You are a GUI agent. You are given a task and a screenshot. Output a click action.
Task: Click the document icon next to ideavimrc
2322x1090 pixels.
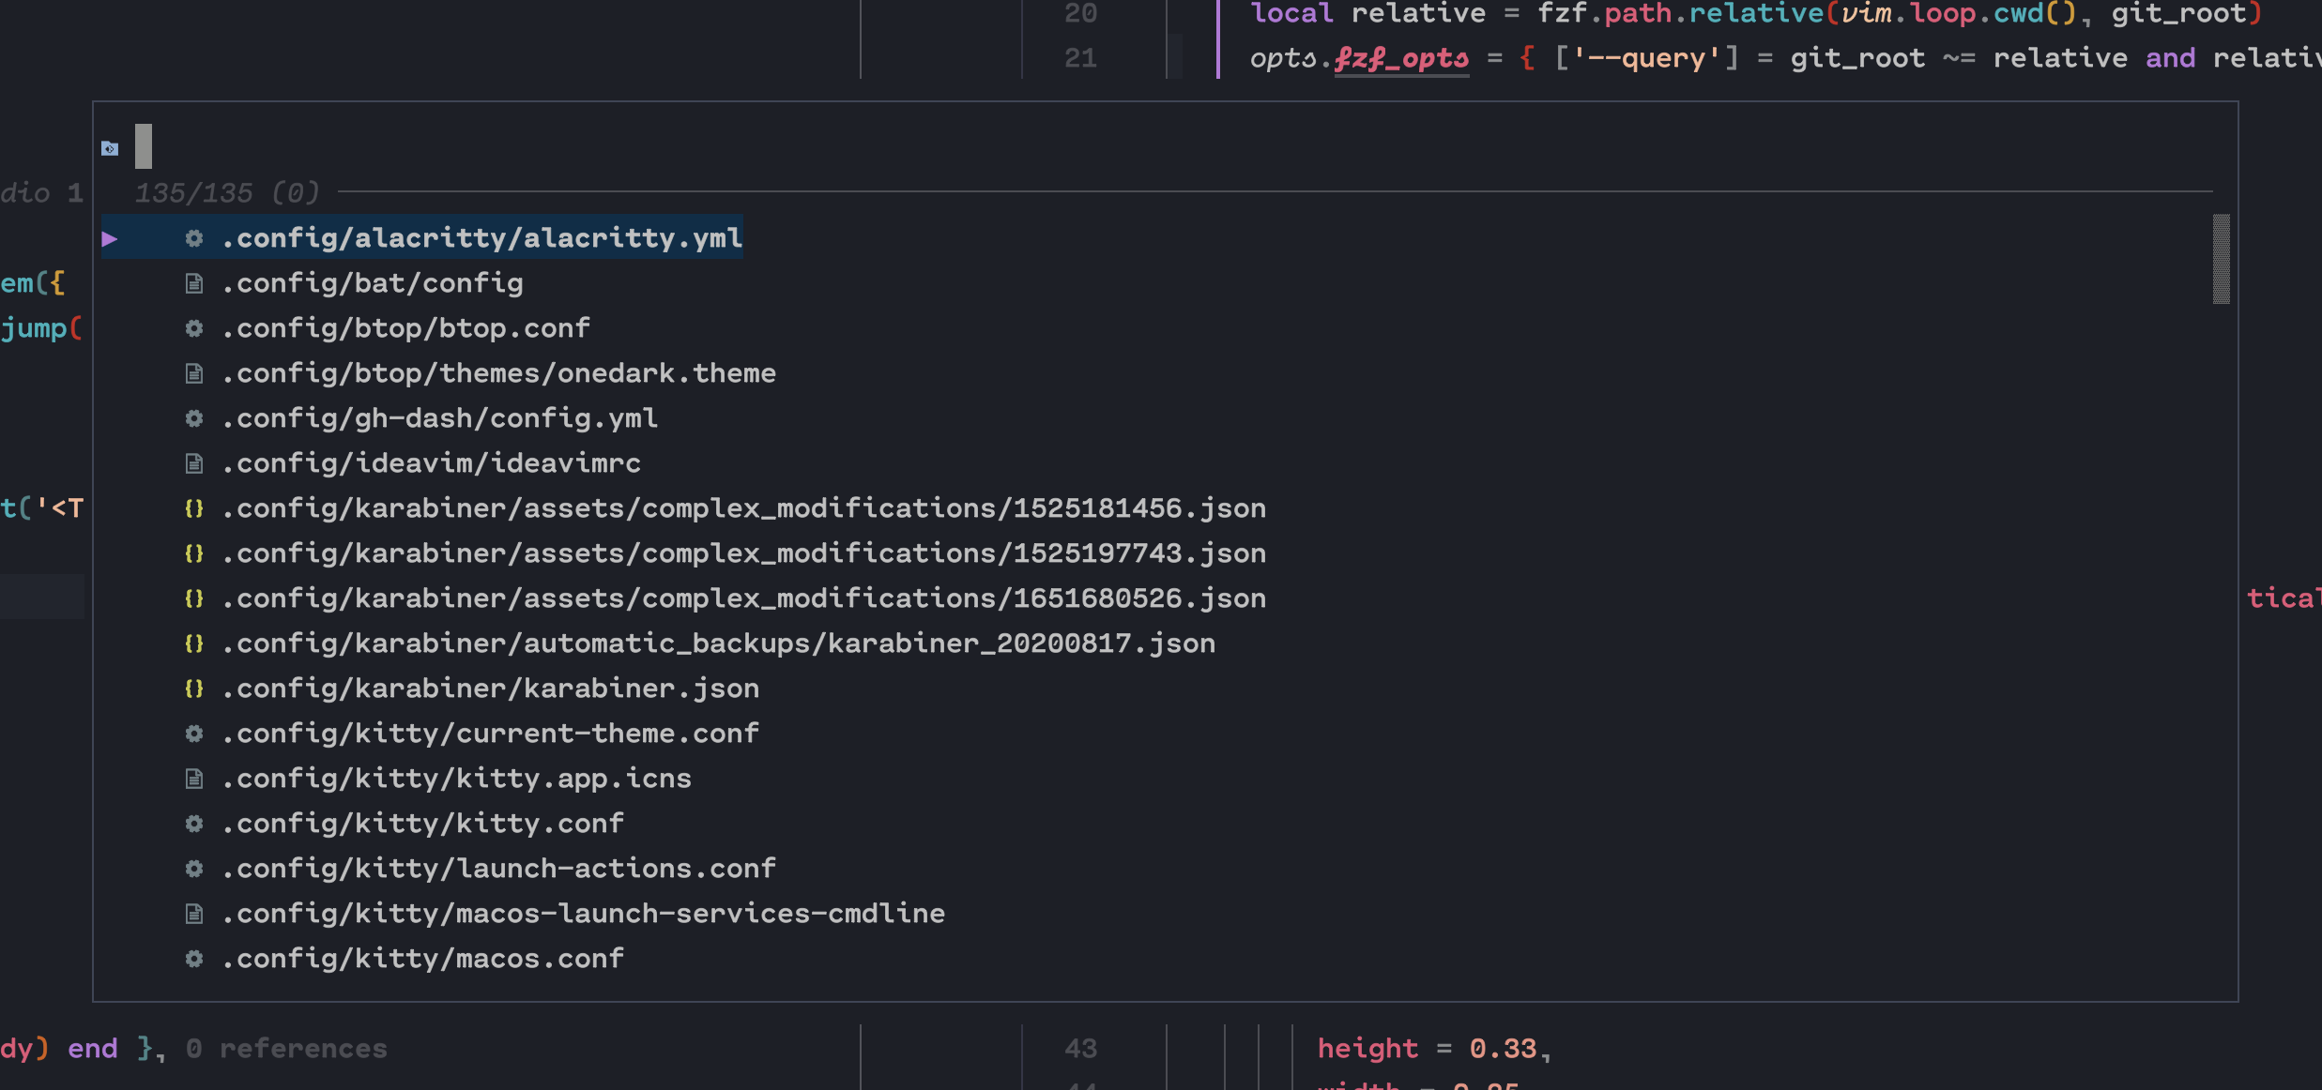point(194,462)
